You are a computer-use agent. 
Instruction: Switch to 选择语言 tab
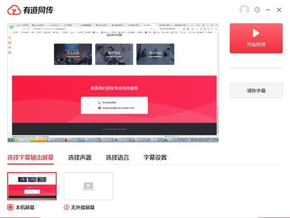coord(117,158)
